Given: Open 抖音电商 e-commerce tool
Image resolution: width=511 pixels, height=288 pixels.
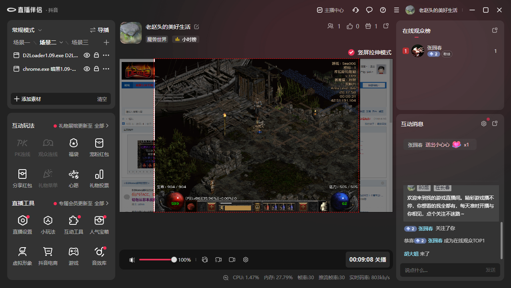Looking at the screenshot, I should pyautogui.click(x=48, y=256).
